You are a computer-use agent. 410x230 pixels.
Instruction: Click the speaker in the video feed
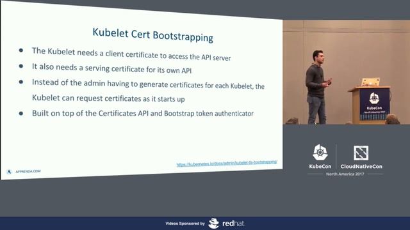click(317, 87)
